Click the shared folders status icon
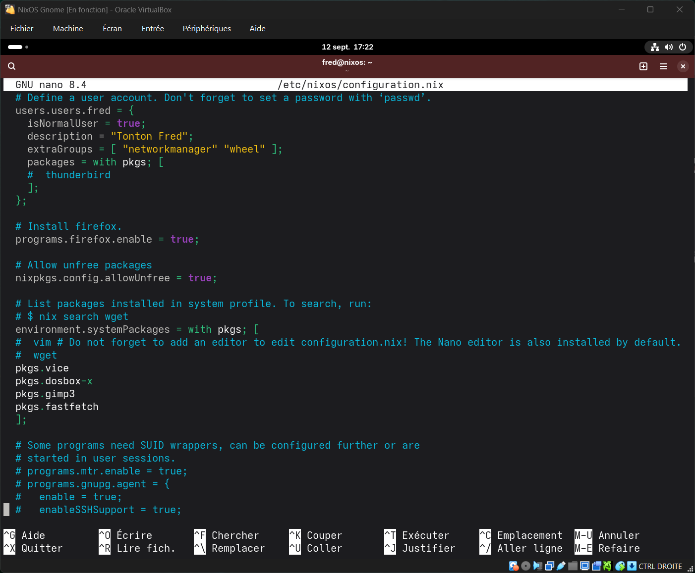Viewport: 695px width, 573px height. (x=573, y=566)
